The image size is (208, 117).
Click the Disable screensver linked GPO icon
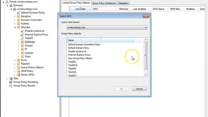(x=22, y=31)
